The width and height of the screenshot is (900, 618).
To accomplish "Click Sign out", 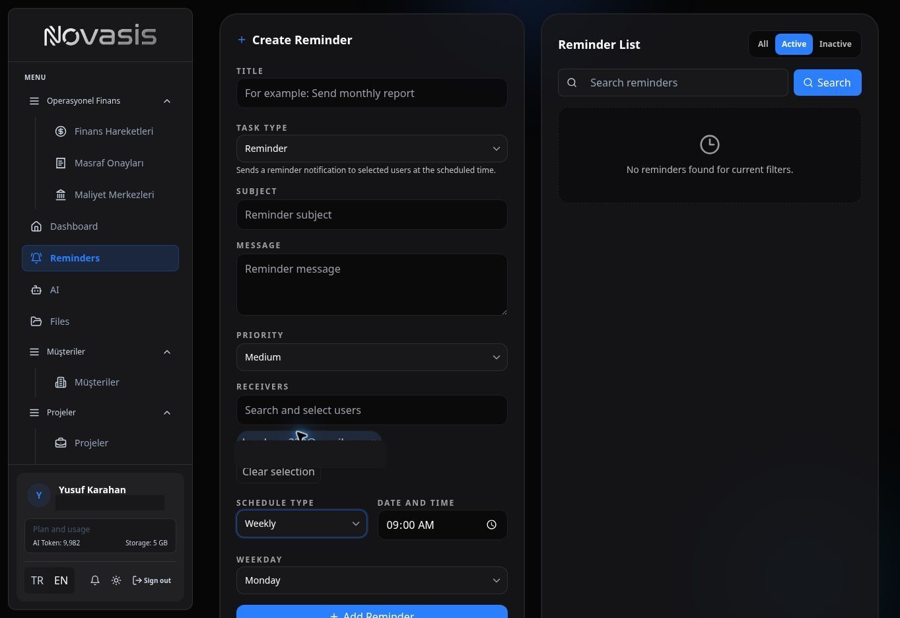I will coord(152,580).
